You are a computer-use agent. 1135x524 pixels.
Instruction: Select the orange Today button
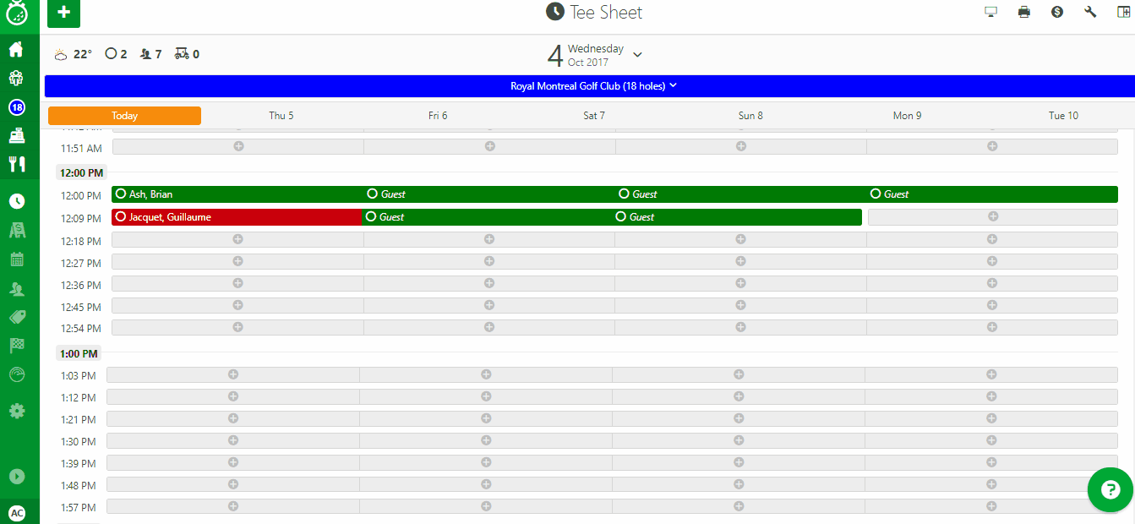(124, 116)
